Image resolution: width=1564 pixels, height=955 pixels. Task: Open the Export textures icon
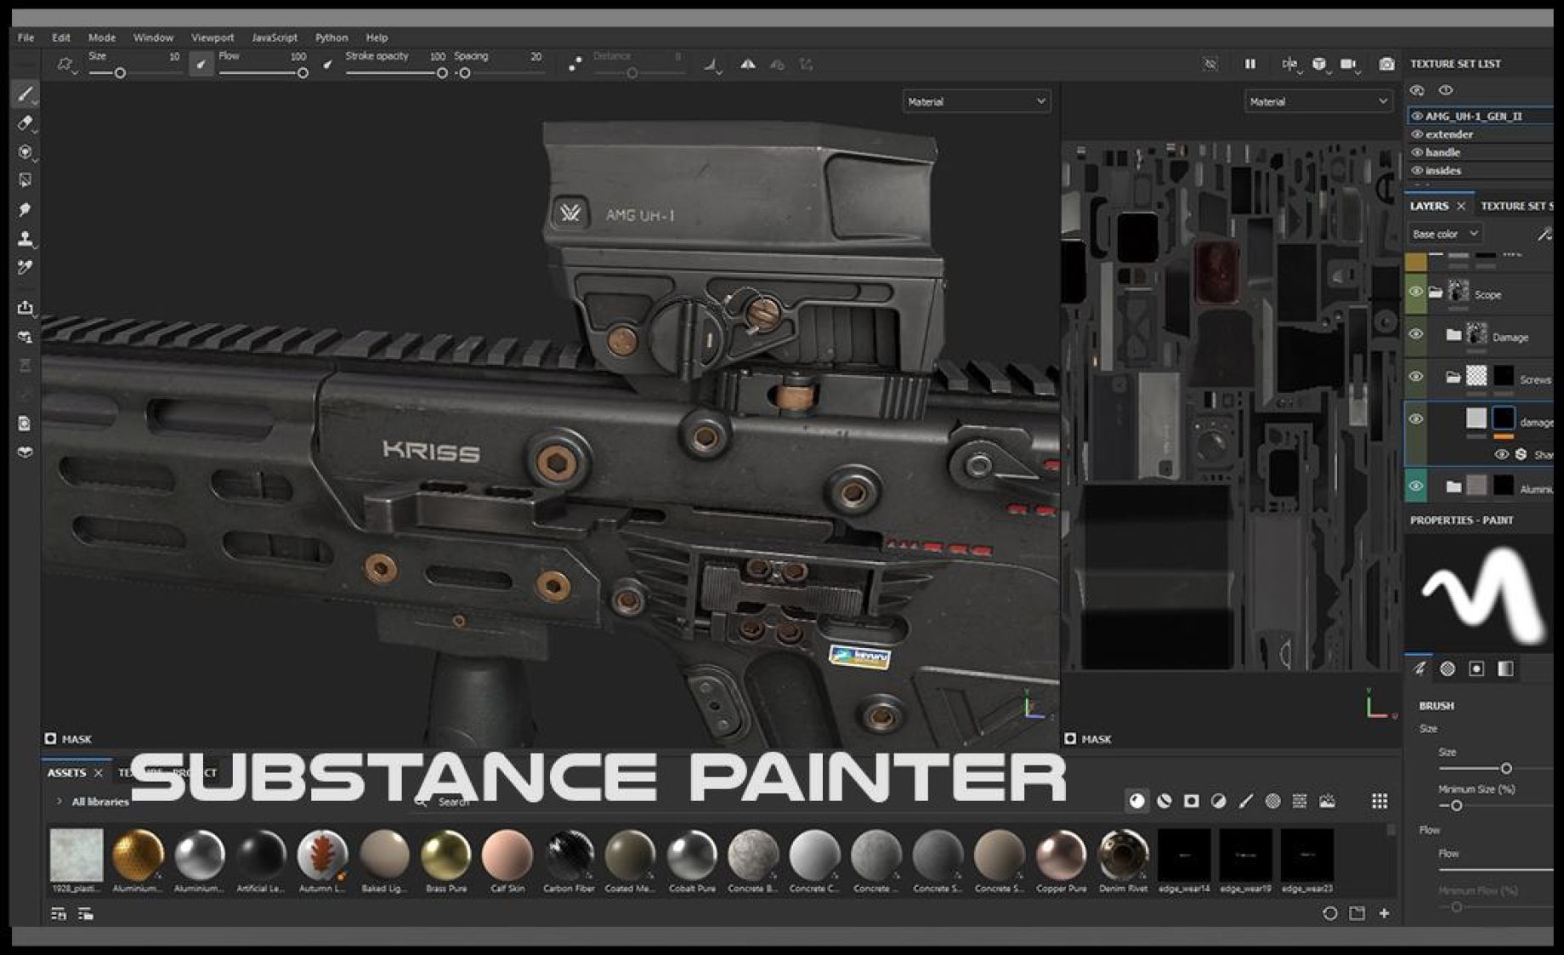click(x=25, y=307)
